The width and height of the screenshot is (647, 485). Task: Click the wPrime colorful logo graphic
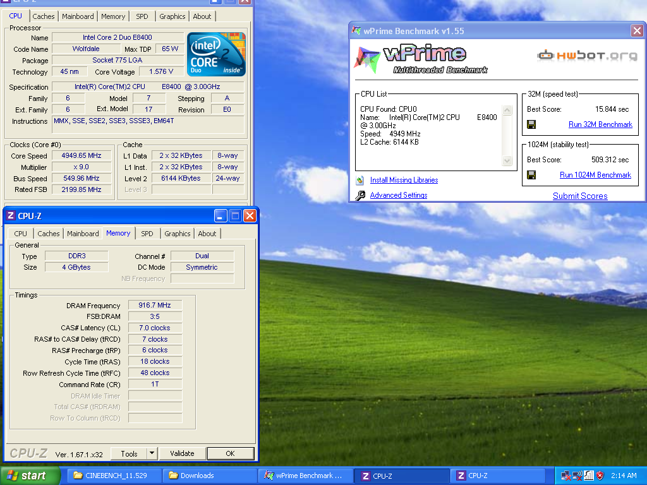[366, 60]
